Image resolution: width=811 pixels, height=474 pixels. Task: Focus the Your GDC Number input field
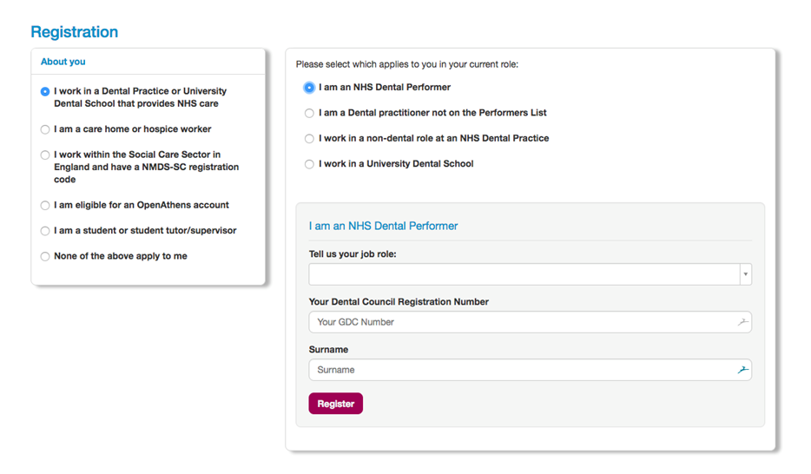[521, 322]
